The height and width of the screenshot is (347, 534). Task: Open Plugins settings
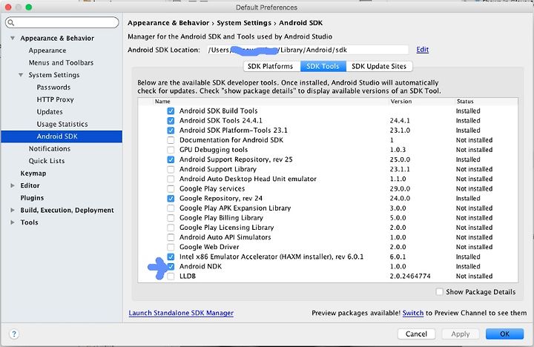point(32,198)
